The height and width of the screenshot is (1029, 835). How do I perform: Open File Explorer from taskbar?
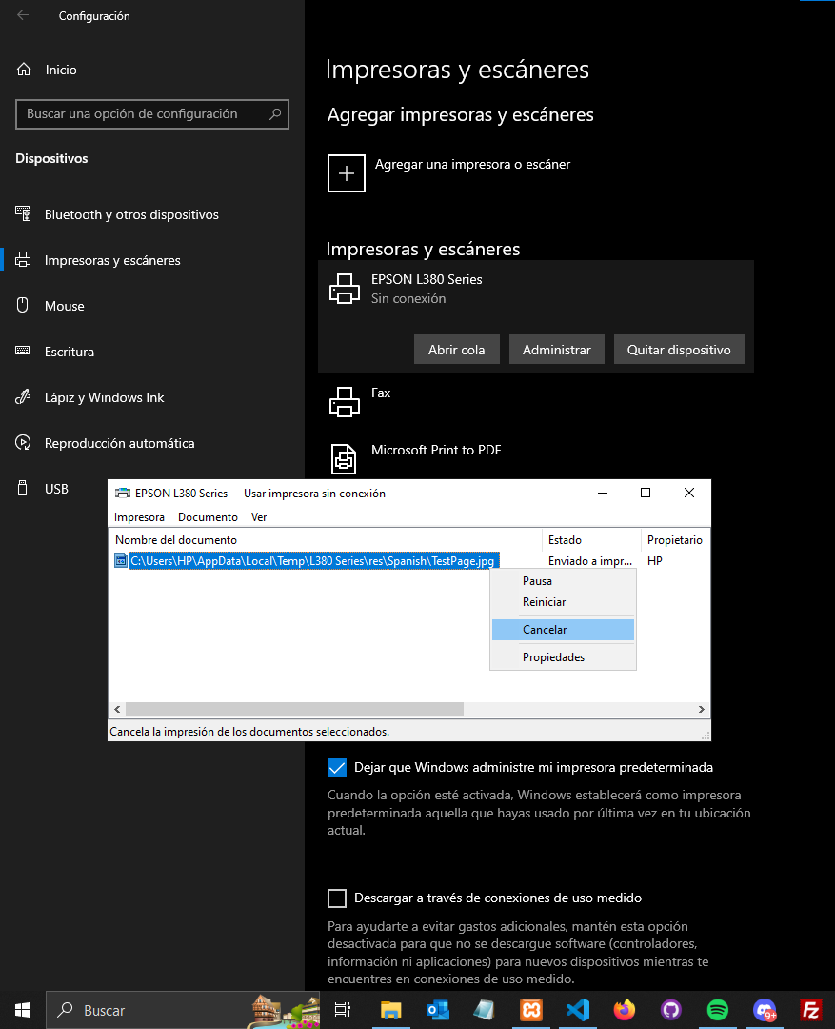pyautogui.click(x=391, y=1010)
